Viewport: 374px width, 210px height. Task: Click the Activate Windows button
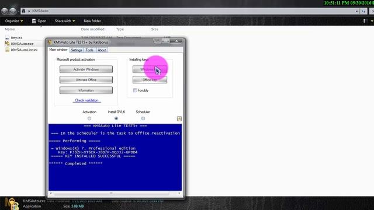[x=86, y=69]
